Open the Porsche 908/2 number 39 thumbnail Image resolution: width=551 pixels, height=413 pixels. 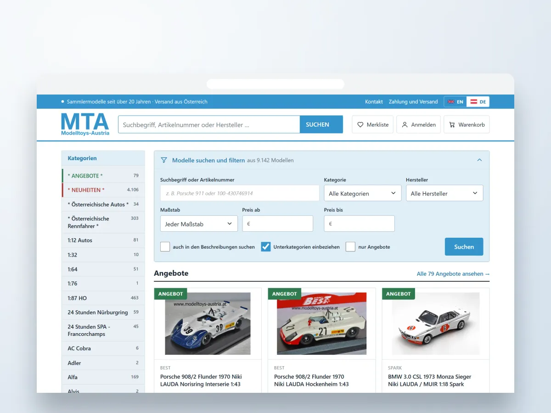click(208, 324)
